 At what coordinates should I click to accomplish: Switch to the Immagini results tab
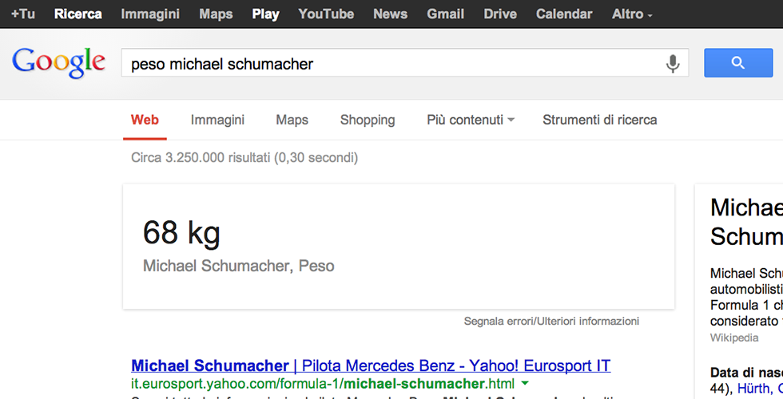217,120
